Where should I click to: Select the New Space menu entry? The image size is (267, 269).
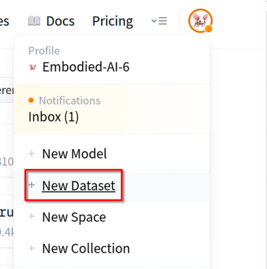(74, 217)
